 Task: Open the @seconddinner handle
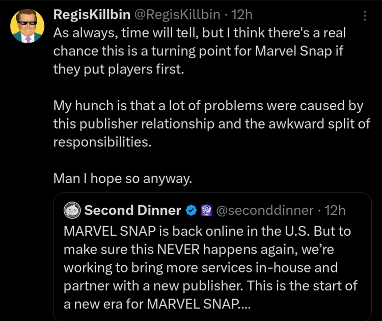(x=265, y=210)
